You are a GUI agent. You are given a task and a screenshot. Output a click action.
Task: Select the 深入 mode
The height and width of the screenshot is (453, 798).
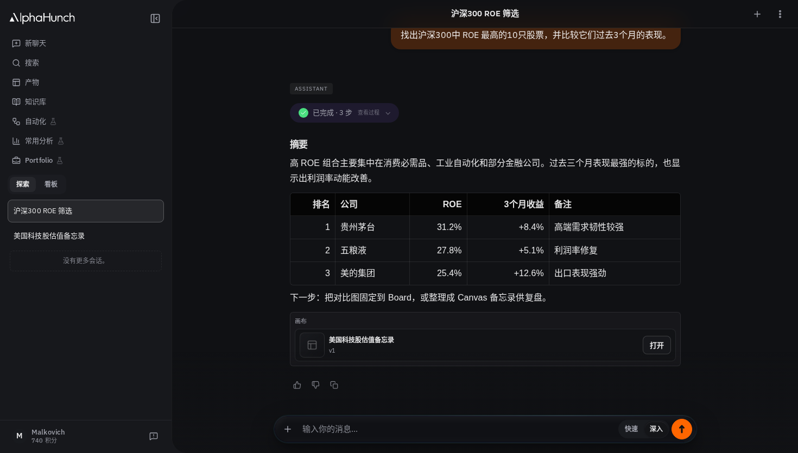(656, 429)
